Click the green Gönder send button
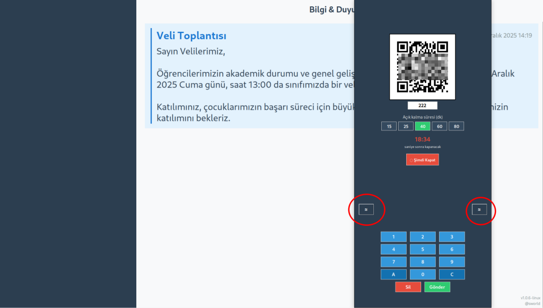The height and width of the screenshot is (308, 543). pyautogui.click(x=437, y=287)
